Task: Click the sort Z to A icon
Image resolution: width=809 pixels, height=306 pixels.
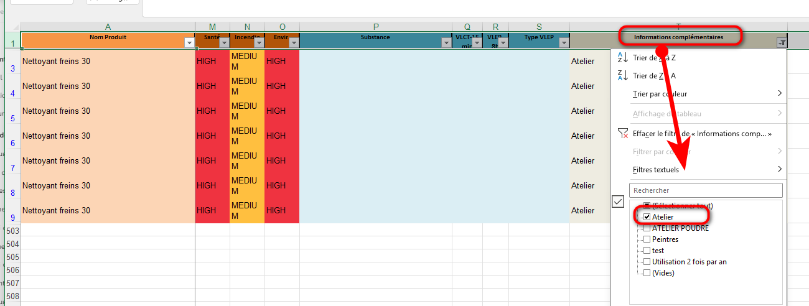Action: tap(622, 76)
